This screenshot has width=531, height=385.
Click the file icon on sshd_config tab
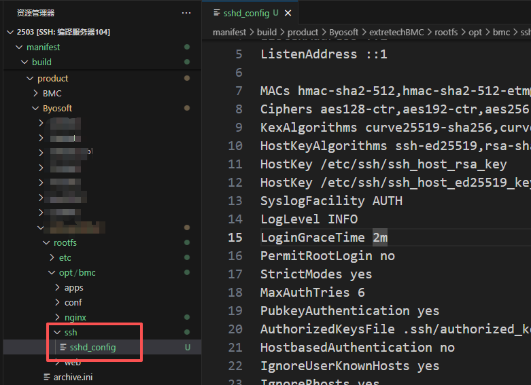point(217,13)
